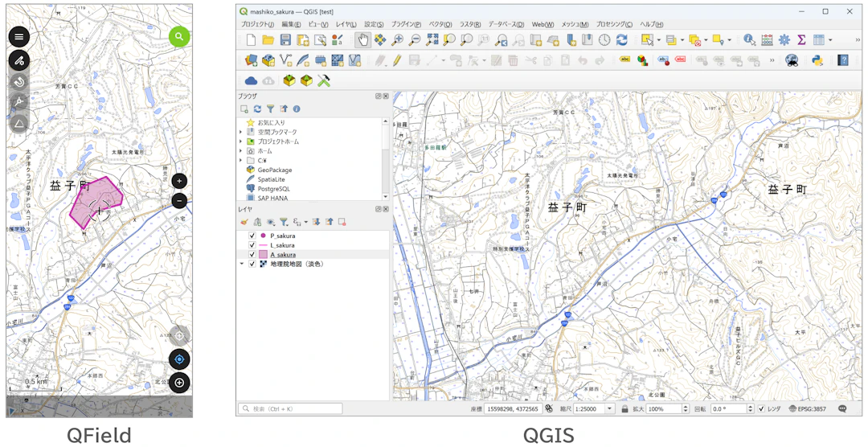The height and width of the screenshot is (447, 868).
Task: Tap the green search button in QField
Action: pyautogui.click(x=179, y=36)
